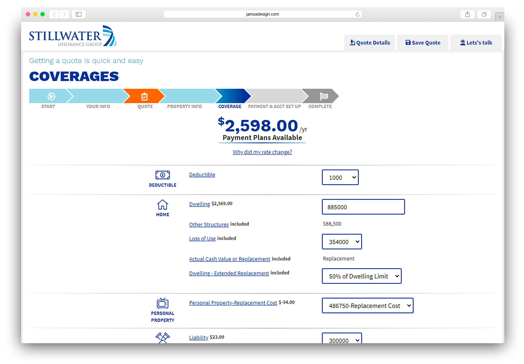
Task: Open the Loss of Use 354000 dropdown
Action: pyautogui.click(x=342, y=242)
